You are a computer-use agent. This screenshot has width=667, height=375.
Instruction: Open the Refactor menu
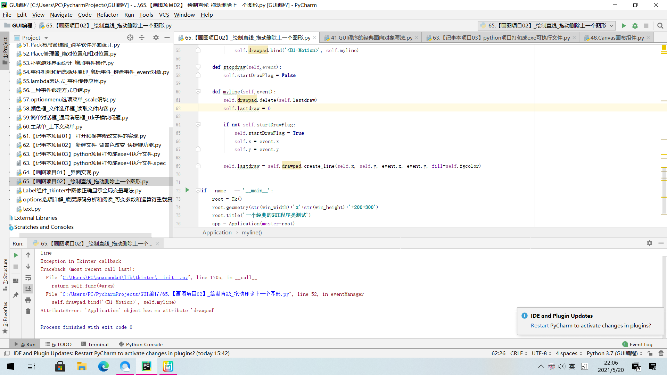pos(107,15)
